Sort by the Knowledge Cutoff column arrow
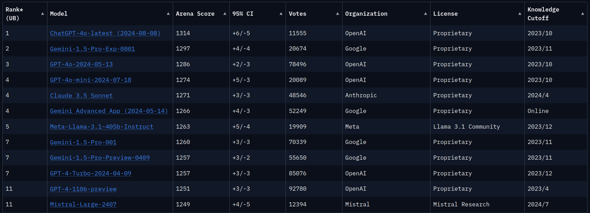Image resolution: width=590 pixels, height=213 pixels. (x=583, y=14)
